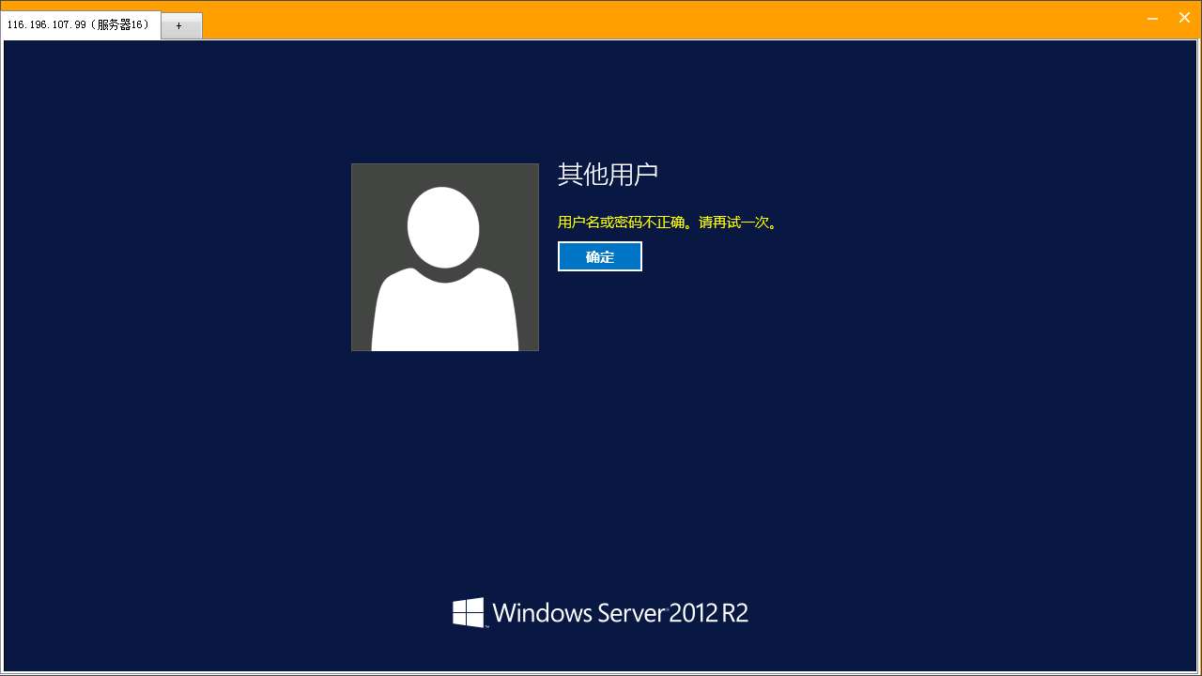The image size is (1202, 676).
Task: Click the minimize icon in the title bar
Action: 1152,17
